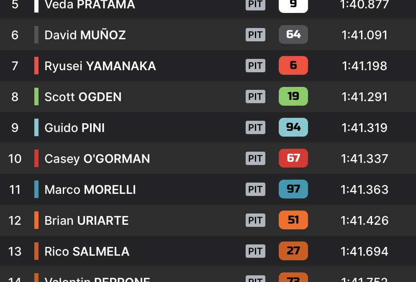Screen dimensions: 416x282
Task: Open Brian URIARTE rider name
Action: click(x=87, y=221)
